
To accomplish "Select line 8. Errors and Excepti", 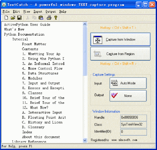I will (x=43, y=88).
